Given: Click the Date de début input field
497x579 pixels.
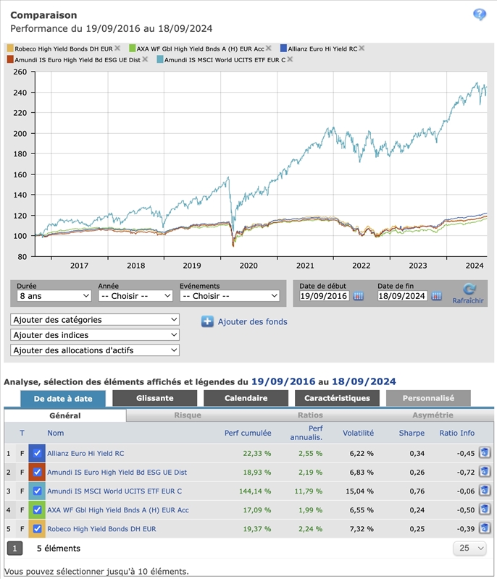Looking at the screenshot, I should point(324,296).
